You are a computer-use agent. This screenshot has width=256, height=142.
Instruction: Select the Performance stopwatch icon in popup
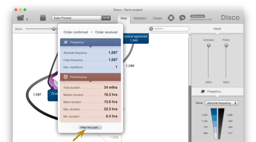[66, 77]
